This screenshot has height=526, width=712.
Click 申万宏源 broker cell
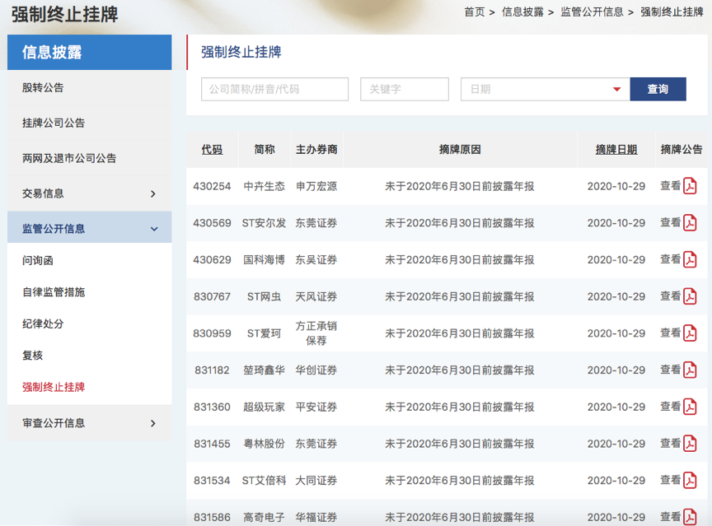pyautogui.click(x=316, y=186)
